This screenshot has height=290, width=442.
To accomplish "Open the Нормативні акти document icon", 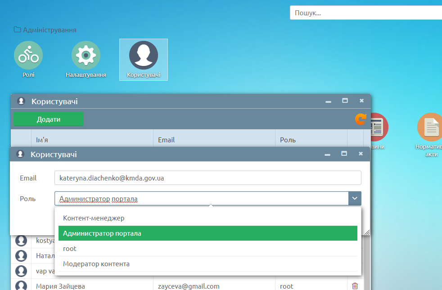I will click(431, 127).
